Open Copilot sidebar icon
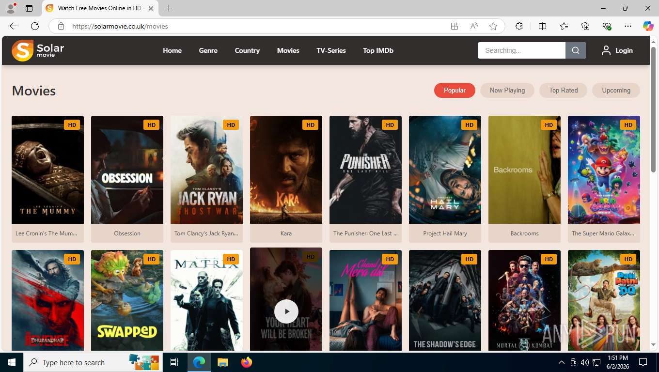659x372 pixels. point(648,26)
